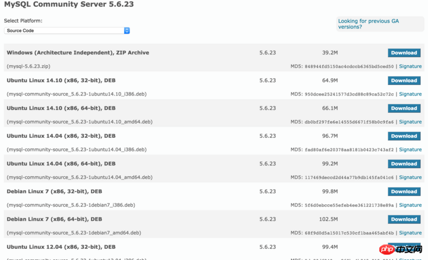Download Ubuntu Linux 14.04 32-bit DEB
Image resolution: width=428 pixels, height=260 pixels.
coord(404,136)
